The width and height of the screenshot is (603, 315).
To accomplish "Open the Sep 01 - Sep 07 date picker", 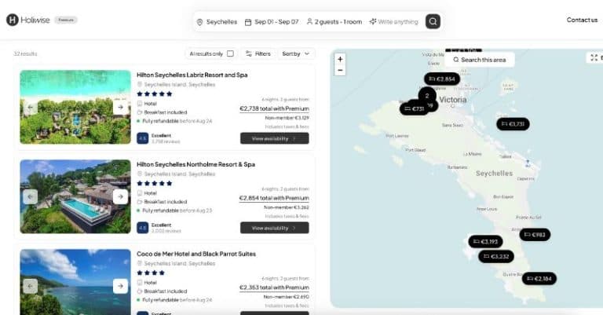I will [x=272, y=22].
